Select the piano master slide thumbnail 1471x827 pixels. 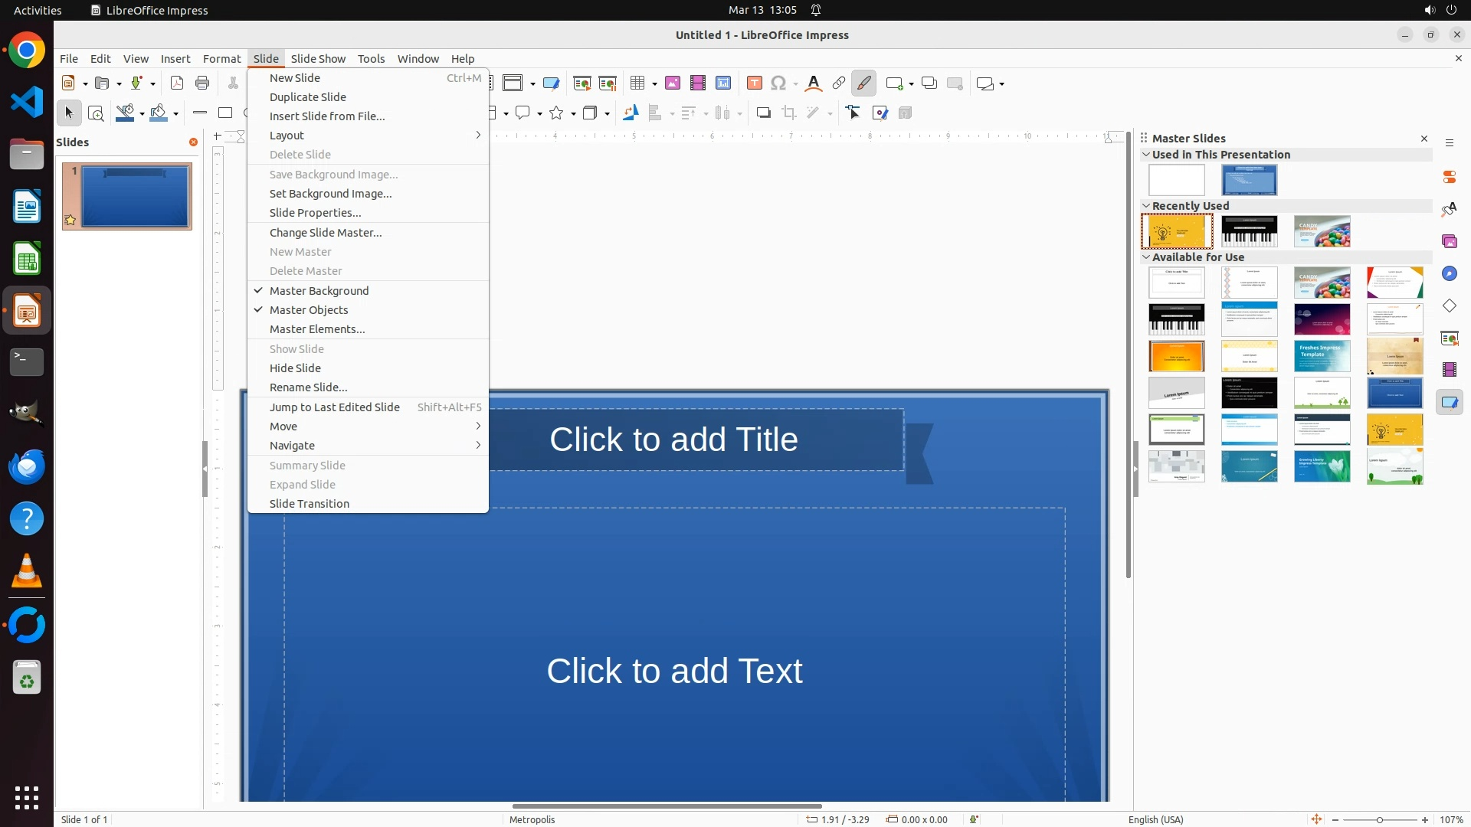pos(1249,231)
